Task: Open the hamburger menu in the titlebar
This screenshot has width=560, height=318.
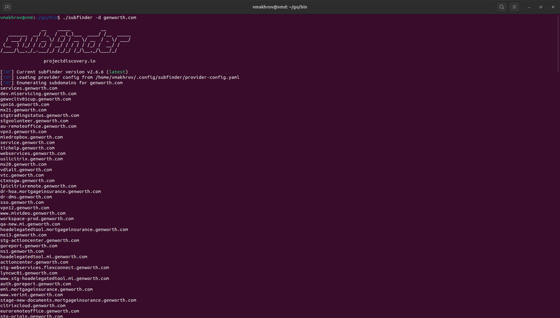Action: click(514, 7)
